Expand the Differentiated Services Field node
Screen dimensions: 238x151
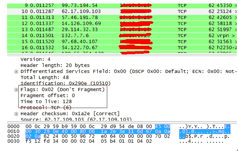pos(16,71)
